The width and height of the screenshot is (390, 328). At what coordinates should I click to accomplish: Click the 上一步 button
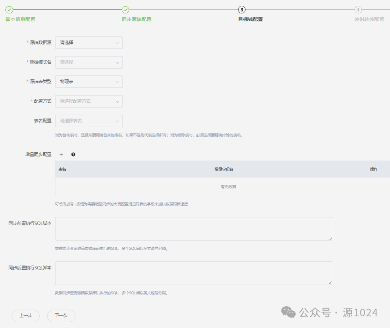coord(26,316)
